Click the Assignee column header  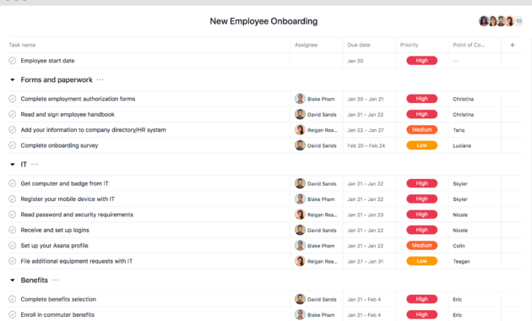pos(306,45)
